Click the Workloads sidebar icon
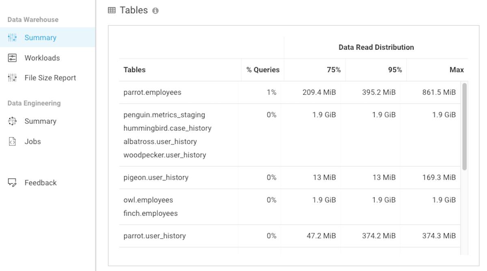Viewport: 487px width, 271px height. tap(12, 58)
